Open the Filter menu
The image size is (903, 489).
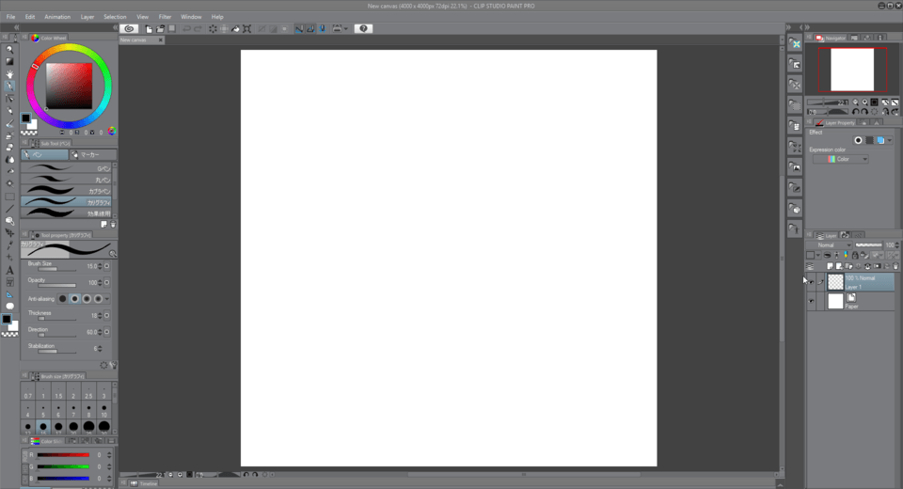click(x=165, y=17)
